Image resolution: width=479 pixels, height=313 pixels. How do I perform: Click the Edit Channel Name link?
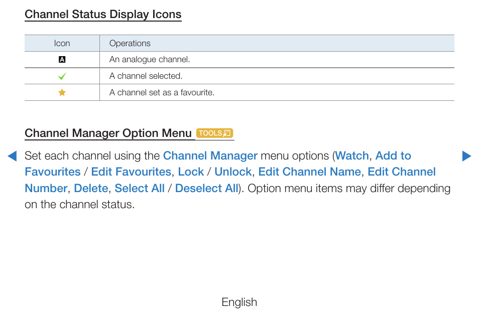point(309,172)
